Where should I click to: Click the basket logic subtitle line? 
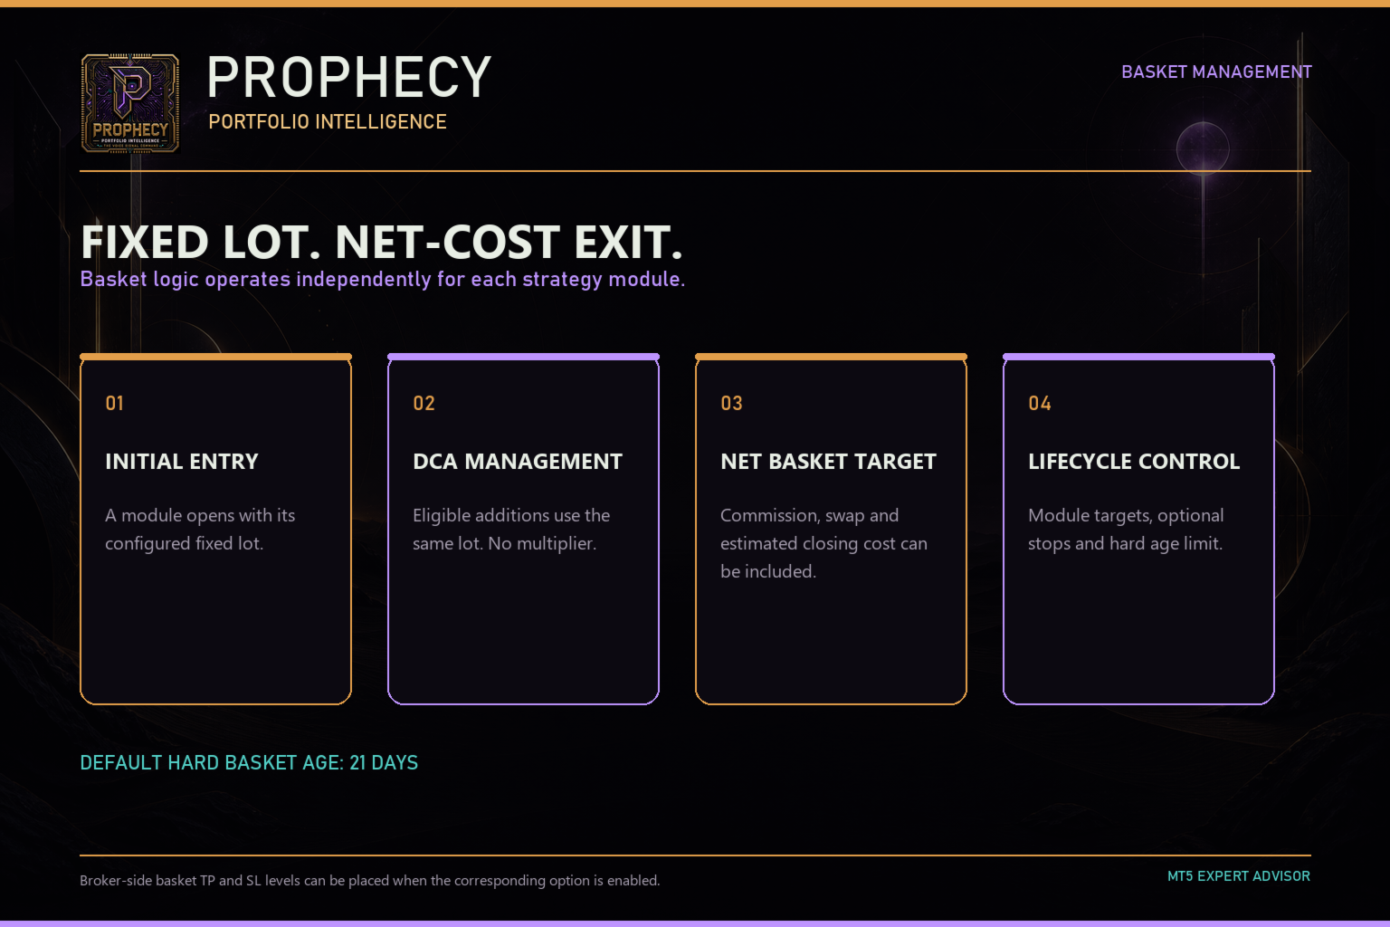tap(383, 279)
